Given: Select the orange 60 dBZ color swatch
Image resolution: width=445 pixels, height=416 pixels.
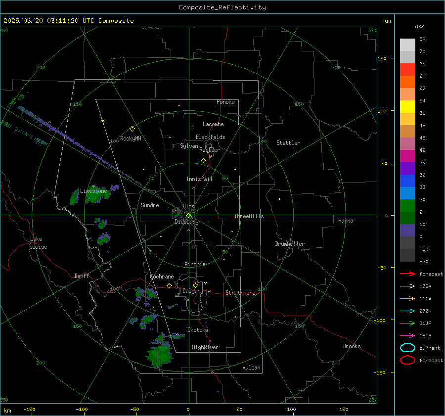Looking at the screenshot, I should click(407, 82).
